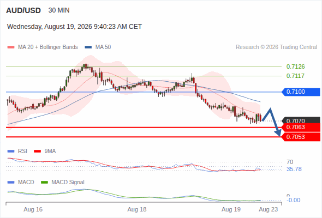Screen dimensions: 322x218
Task: Click the 0.7126 green resistance label
Action: [x=295, y=66]
